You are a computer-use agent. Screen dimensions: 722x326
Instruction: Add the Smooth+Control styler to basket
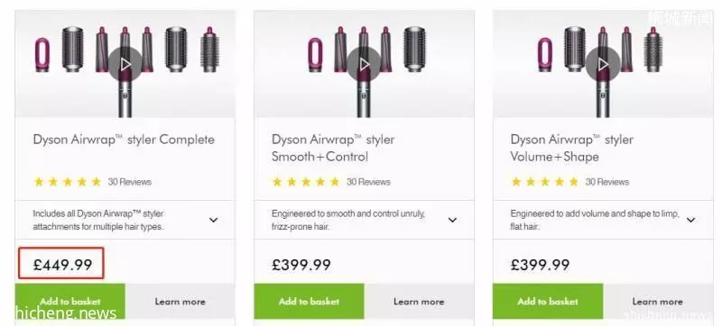(x=309, y=301)
